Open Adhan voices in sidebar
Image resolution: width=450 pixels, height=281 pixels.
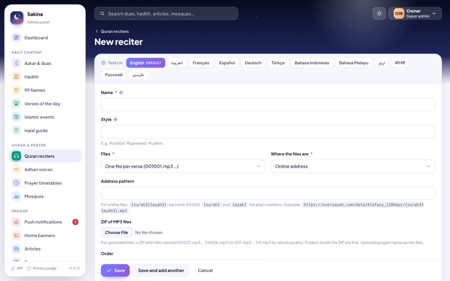(x=45, y=169)
